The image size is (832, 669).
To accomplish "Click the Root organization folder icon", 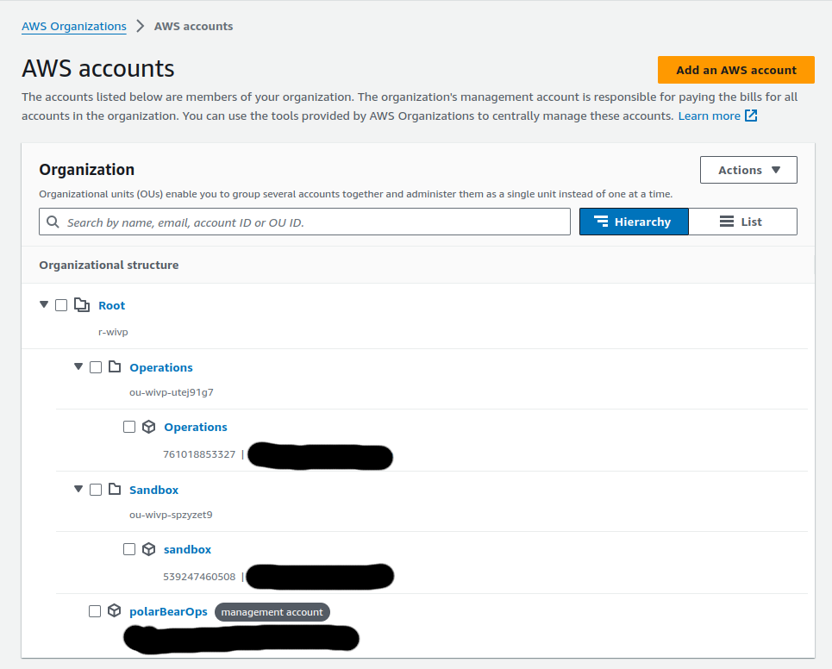I will 82,305.
